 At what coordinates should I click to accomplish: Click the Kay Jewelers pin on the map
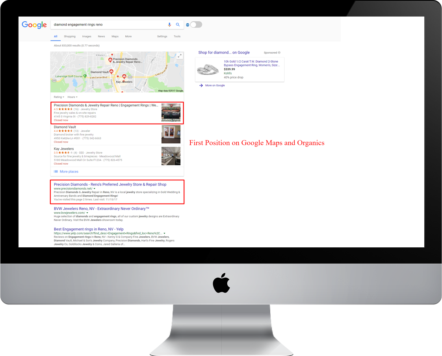[x=124, y=76]
